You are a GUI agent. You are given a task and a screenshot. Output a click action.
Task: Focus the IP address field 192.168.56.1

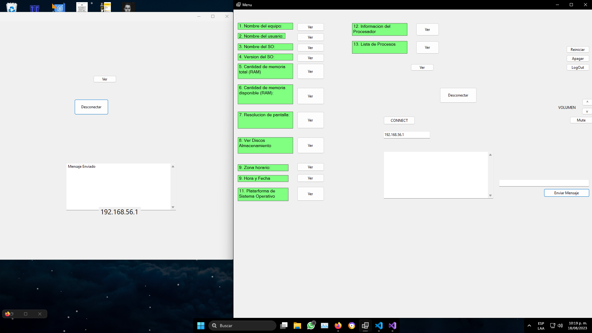click(407, 135)
